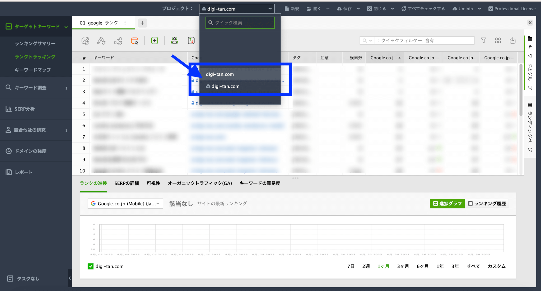Screen dimensions: 541x291
Task: Select 1ヶ月 time range
Action: click(383, 266)
